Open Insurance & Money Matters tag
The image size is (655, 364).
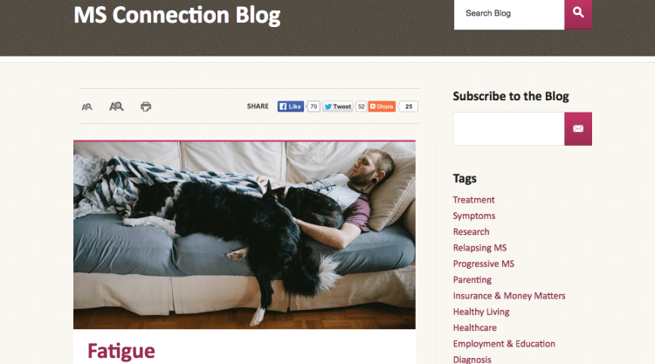(509, 296)
